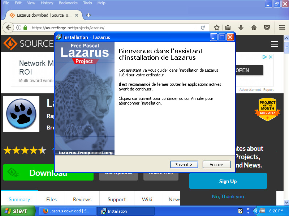Open SourceForge site hamburger menu
Viewport: 289px width, 216px height.
pos(275,44)
